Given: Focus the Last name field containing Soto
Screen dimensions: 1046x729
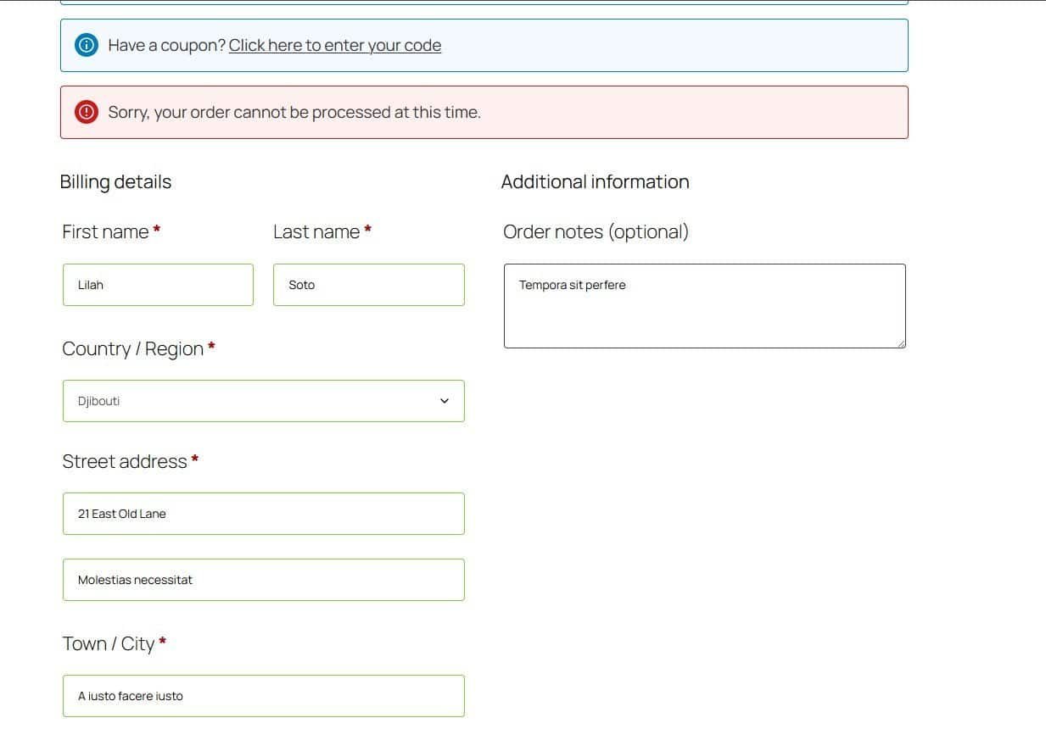Looking at the screenshot, I should pyautogui.click(x=368, y=285).
